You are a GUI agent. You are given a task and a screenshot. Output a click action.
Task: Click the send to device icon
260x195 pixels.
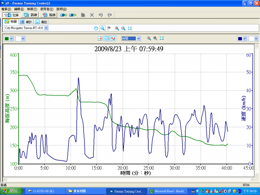point(64,15)
